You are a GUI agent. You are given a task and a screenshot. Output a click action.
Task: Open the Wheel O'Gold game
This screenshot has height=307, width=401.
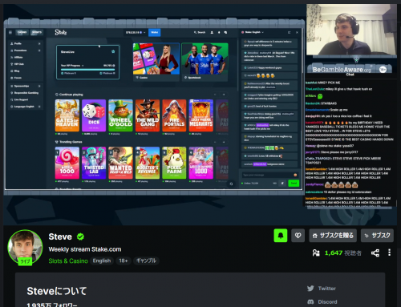point(120,115)
